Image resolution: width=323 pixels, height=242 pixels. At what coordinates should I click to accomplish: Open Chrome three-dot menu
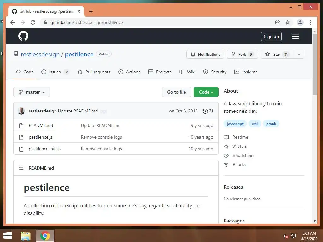pyautogui.click(x=310, y=22)
